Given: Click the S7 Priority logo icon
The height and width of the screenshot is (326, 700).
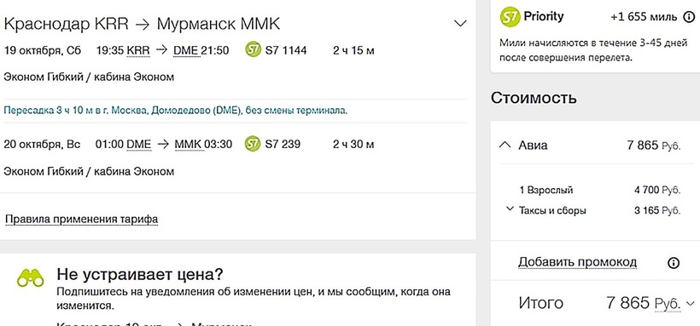Looking at the screenshot, I should coord(510,17).
